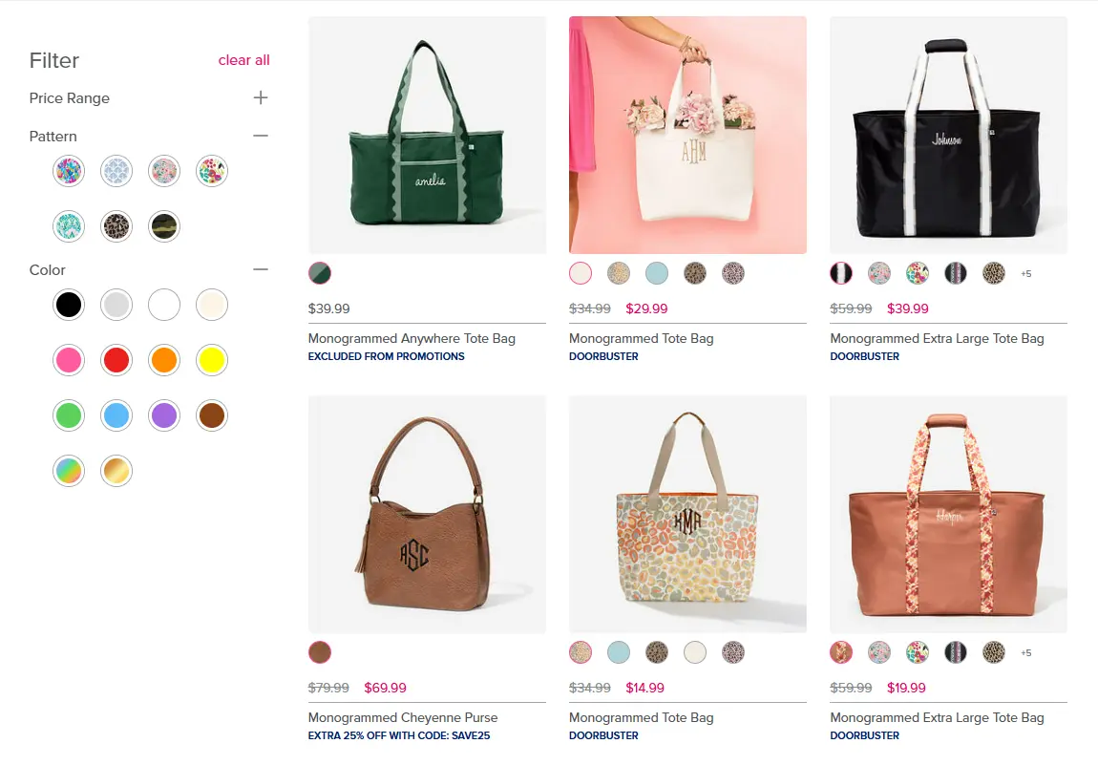Apply the leopard print pattern filter
Screen dimensions: 1098x765
coord(116,226)
